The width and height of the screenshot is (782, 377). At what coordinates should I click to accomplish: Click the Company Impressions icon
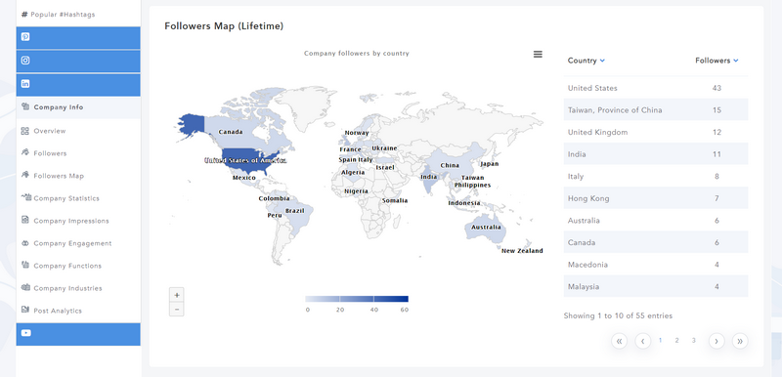pyautogui.click(x=25, y=220)
